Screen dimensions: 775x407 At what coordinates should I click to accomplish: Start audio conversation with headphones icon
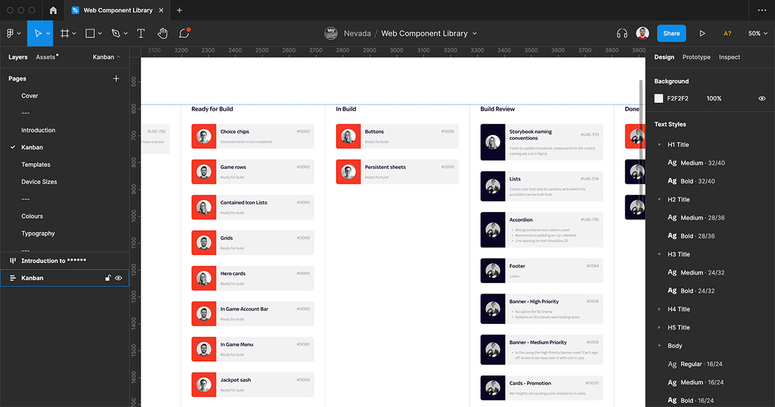click(622, 34)
